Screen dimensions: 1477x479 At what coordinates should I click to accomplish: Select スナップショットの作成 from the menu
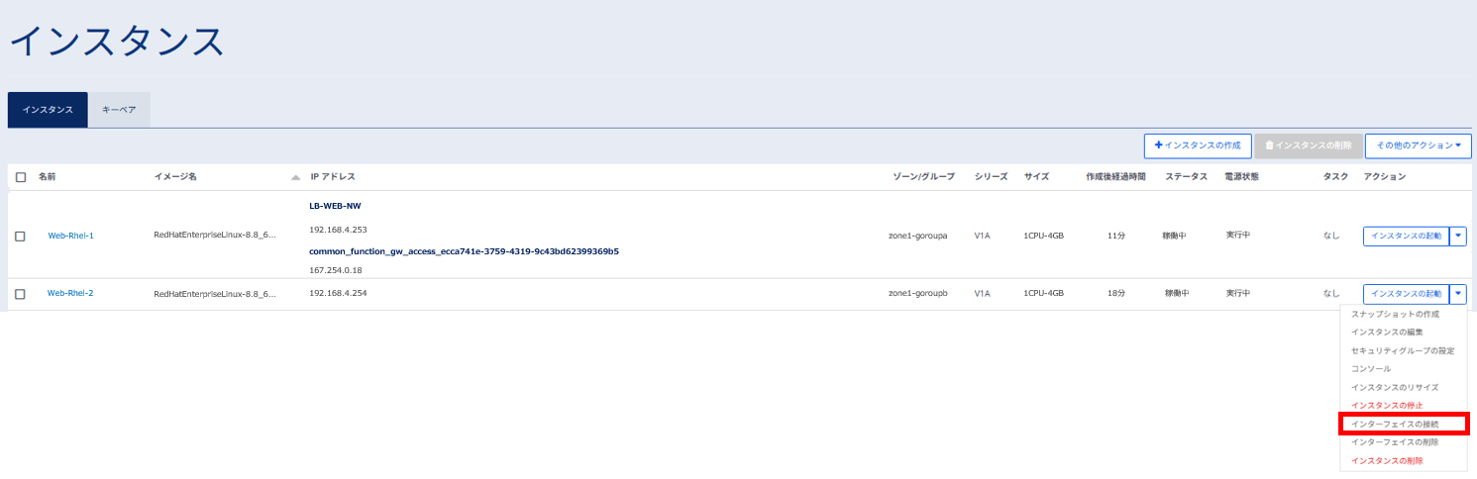click(x=1395, y=314)
